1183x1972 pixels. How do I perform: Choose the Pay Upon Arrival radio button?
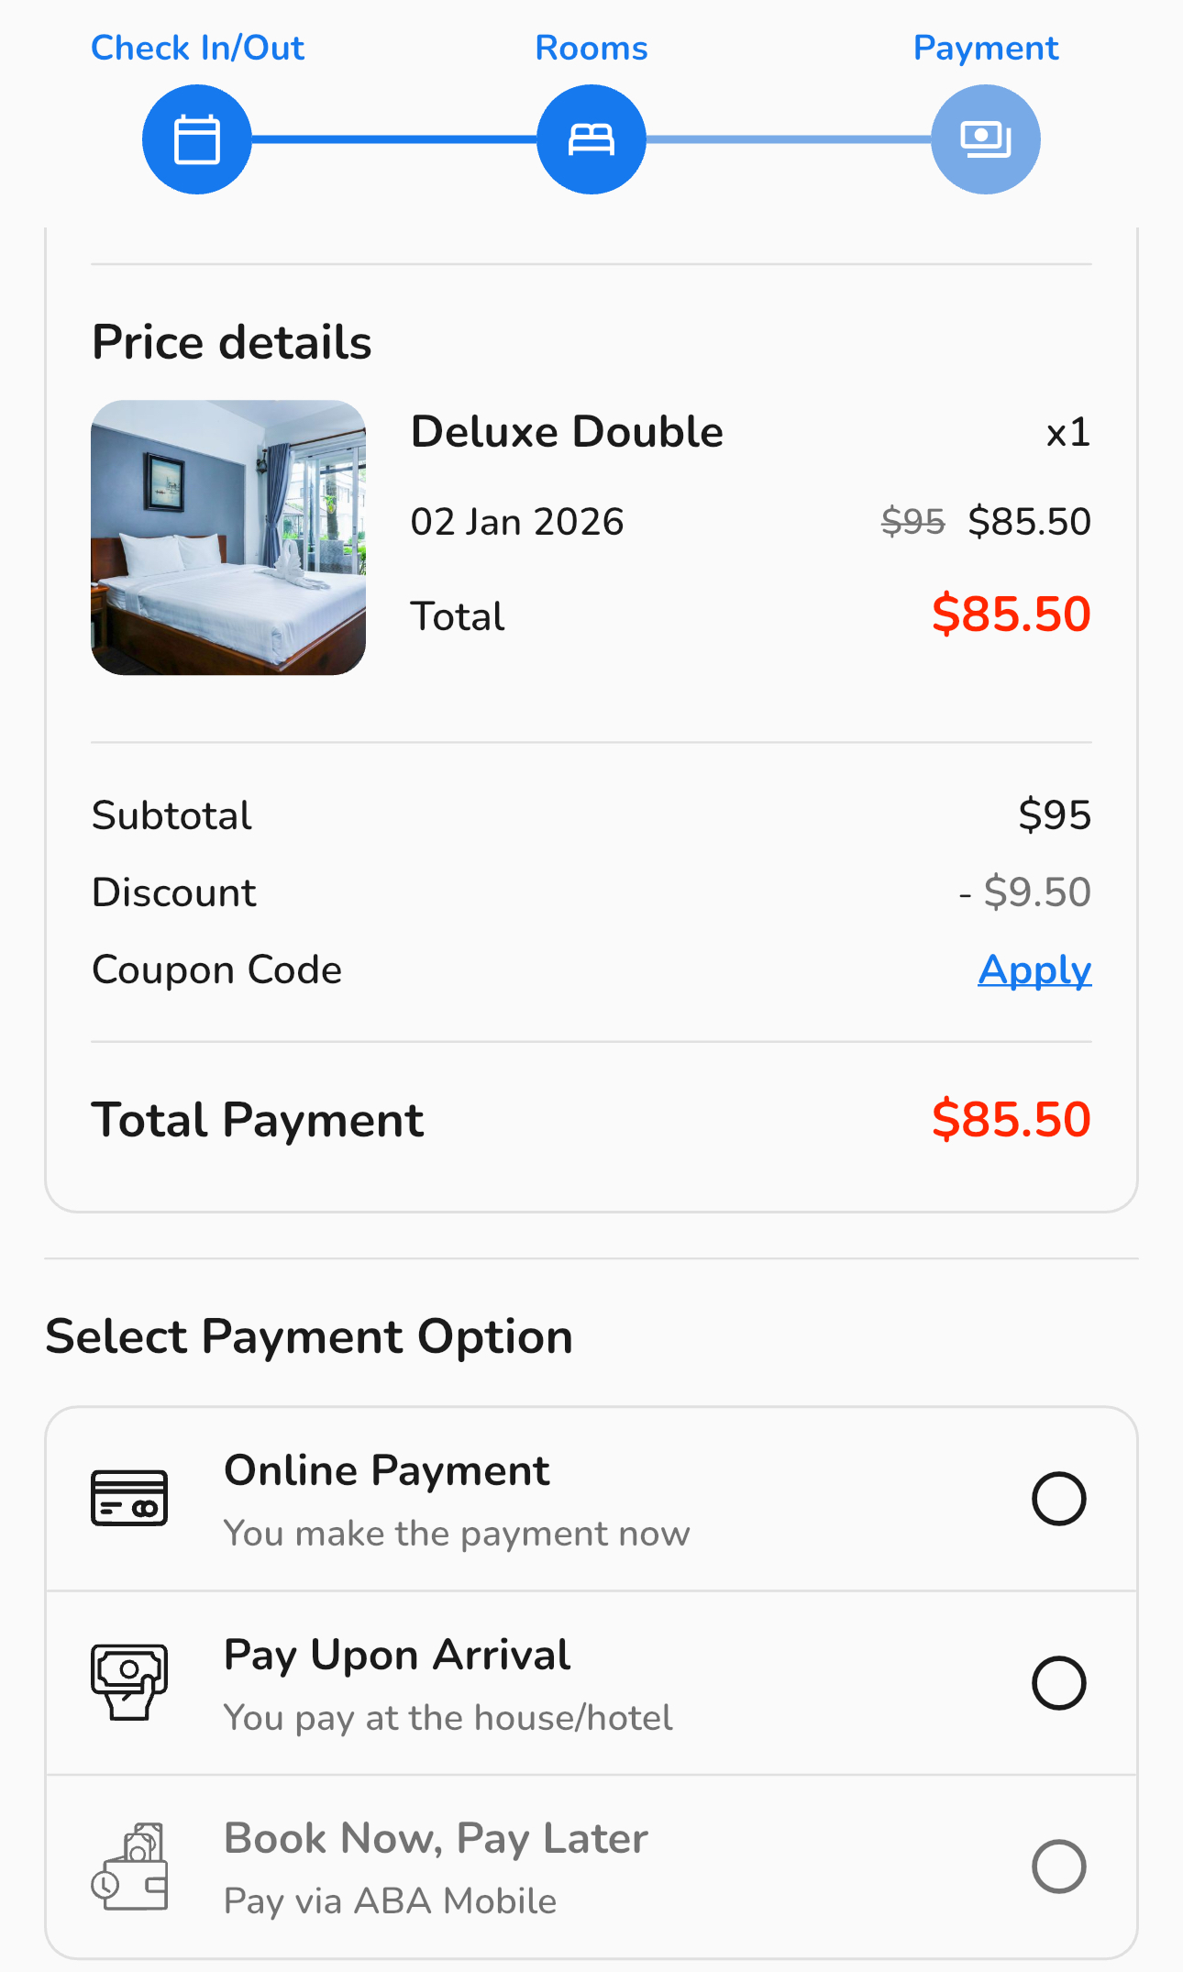(1058, 1683)
